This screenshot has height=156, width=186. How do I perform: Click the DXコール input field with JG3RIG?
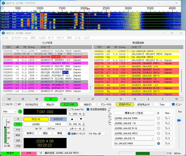(36, 124)
